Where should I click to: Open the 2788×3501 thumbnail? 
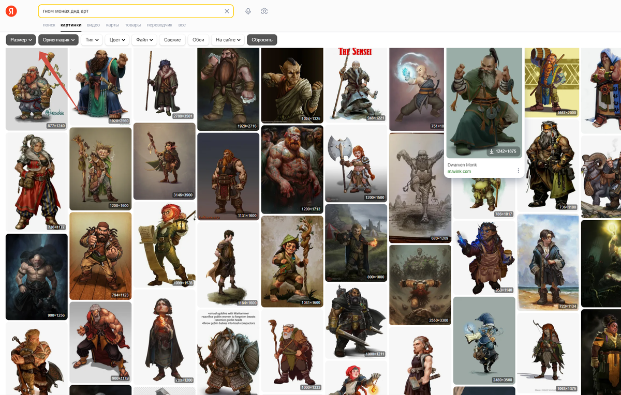coord(165,84)
